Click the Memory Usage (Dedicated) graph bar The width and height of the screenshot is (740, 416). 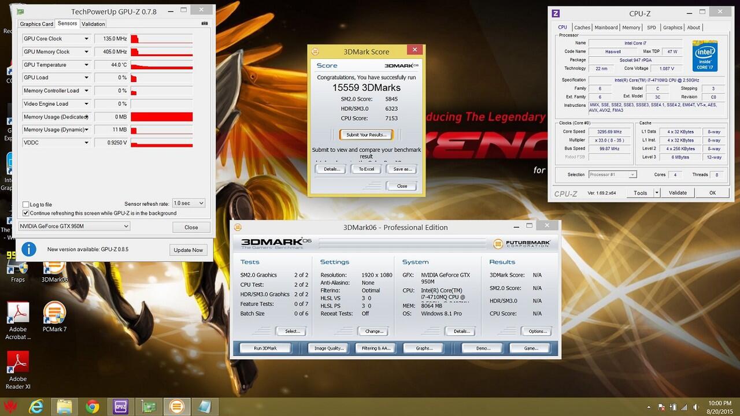coord(161,117)
